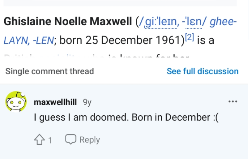
Task: Click the opening slash of the IPA link
Action: pyautogui.click(x=141, y=22)
